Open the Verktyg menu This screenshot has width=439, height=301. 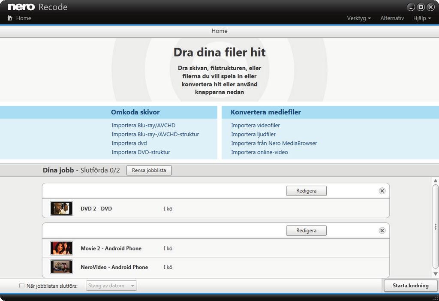click(x=359, y=18)
